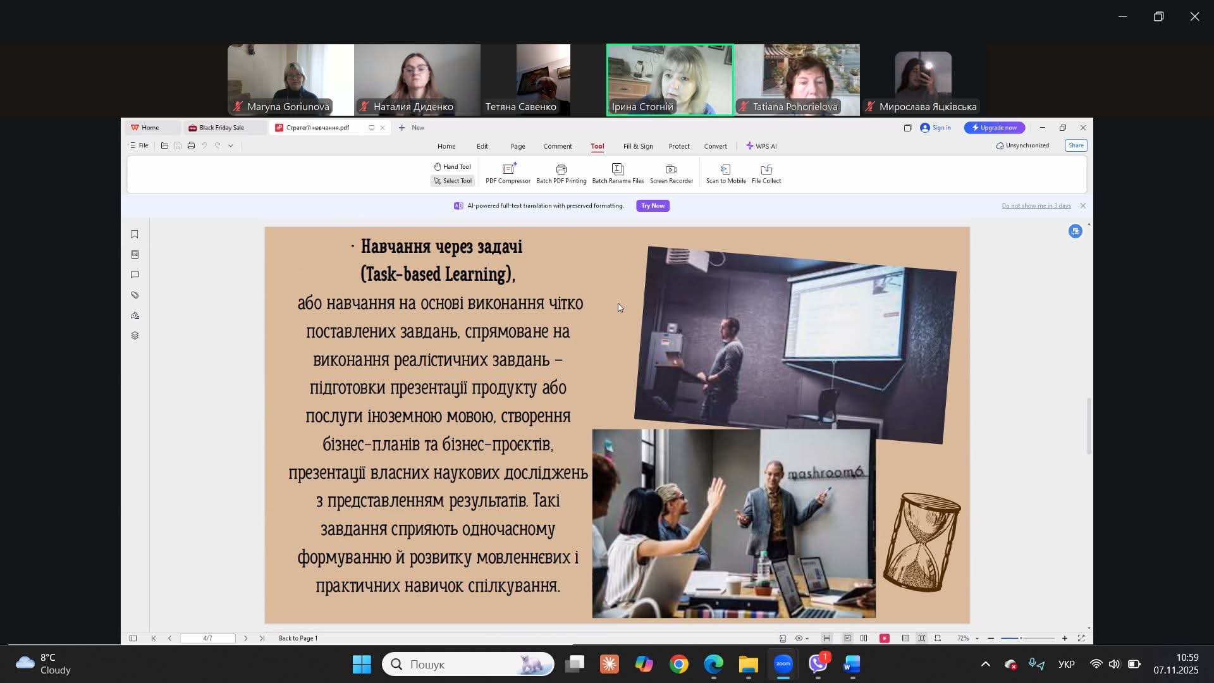Activate the Hand Tool

[452, 167]
